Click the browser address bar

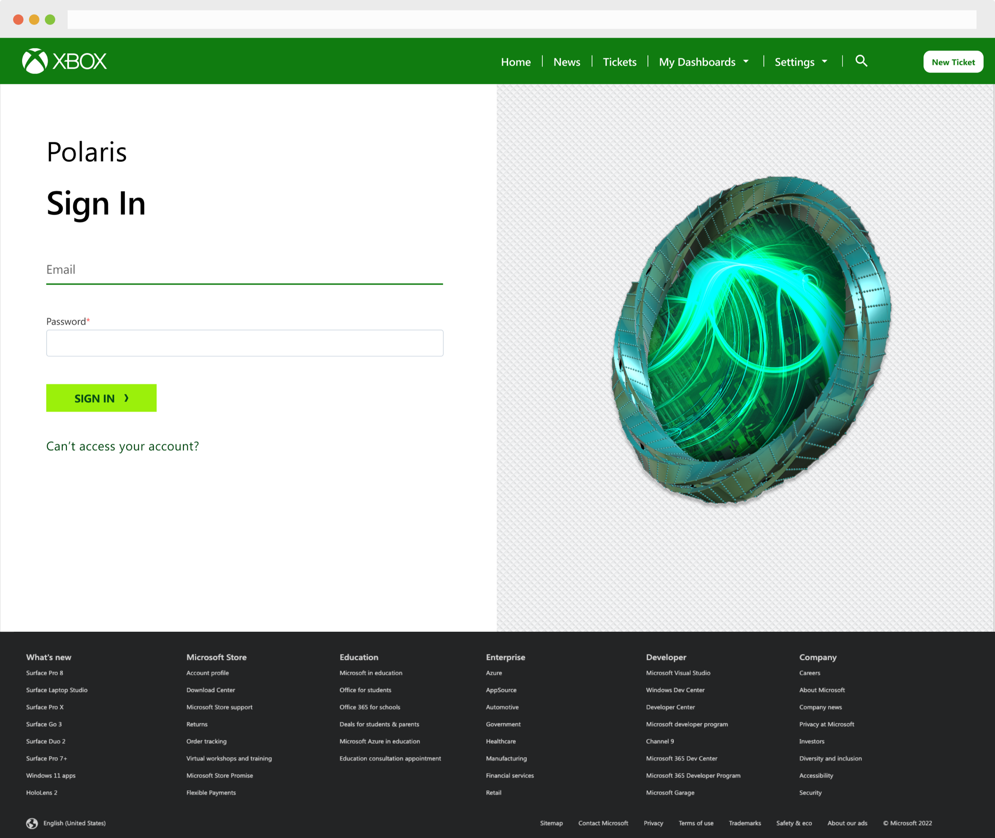(x=522, y=20)
